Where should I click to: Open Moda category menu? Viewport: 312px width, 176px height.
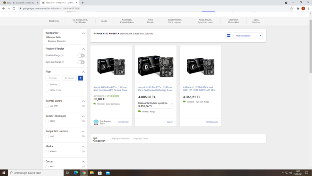coord(104,21)
